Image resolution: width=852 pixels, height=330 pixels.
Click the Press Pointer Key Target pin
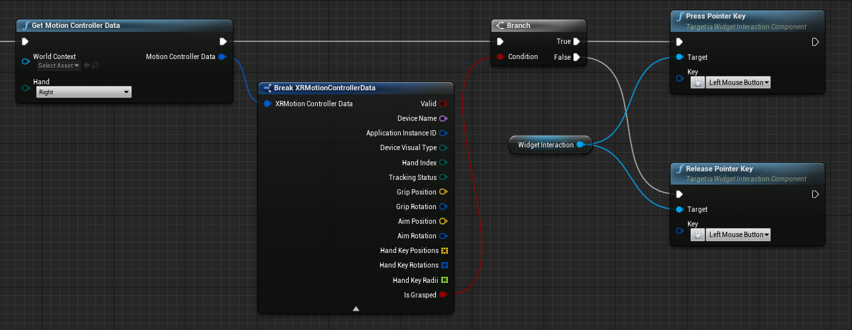pos(679,57)
